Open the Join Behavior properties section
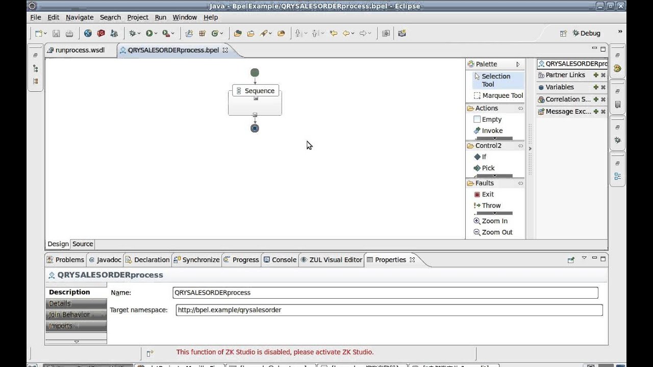The image size is (653, 367). click(76, 314)
